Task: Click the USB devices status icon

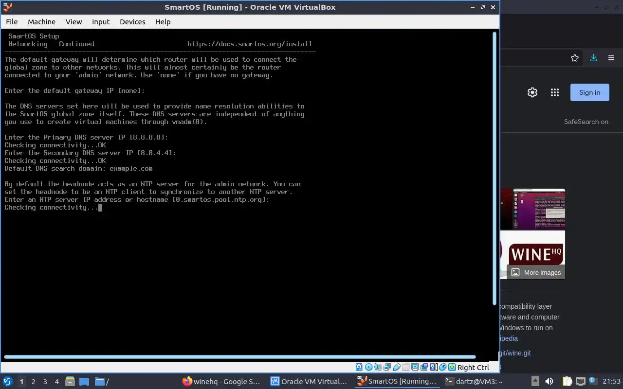Action: tap(397, 367)
